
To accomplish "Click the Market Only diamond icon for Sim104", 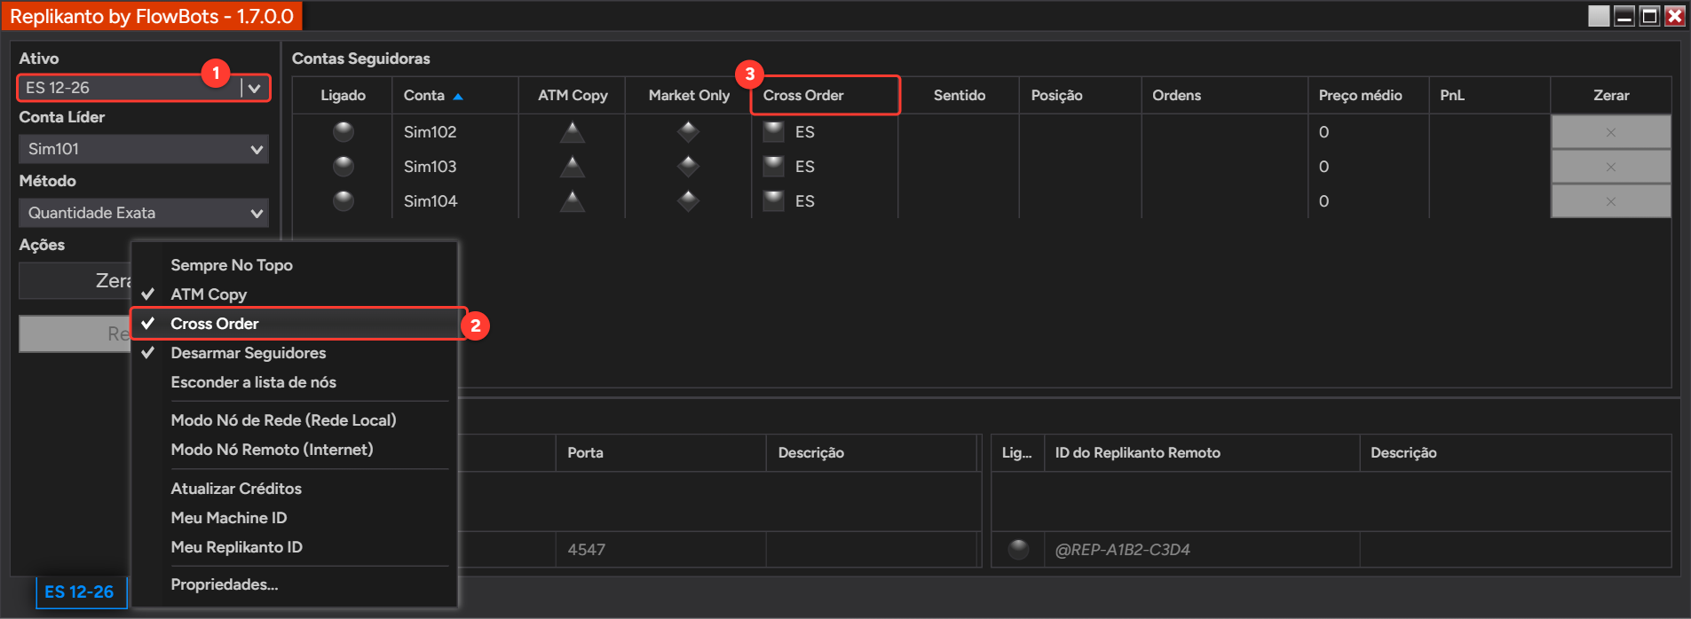I will click(688, 201).
